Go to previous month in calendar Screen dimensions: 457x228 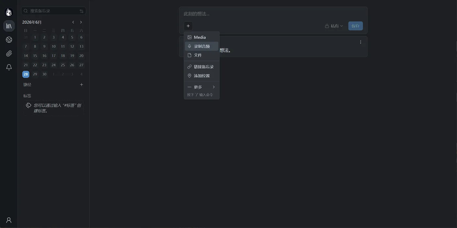point(73,22)
